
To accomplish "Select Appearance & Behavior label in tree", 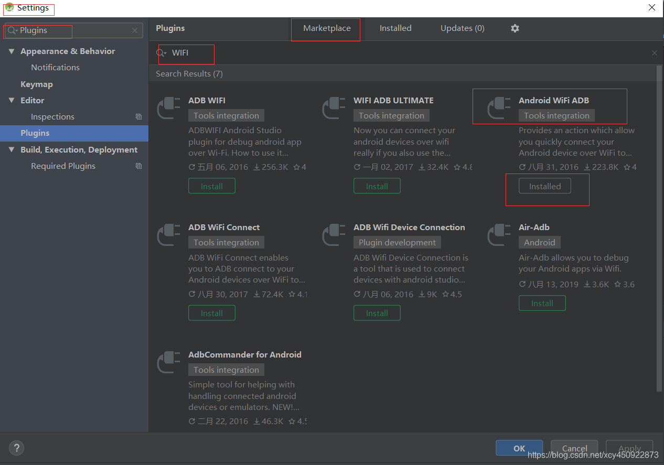I will [68, 51].
